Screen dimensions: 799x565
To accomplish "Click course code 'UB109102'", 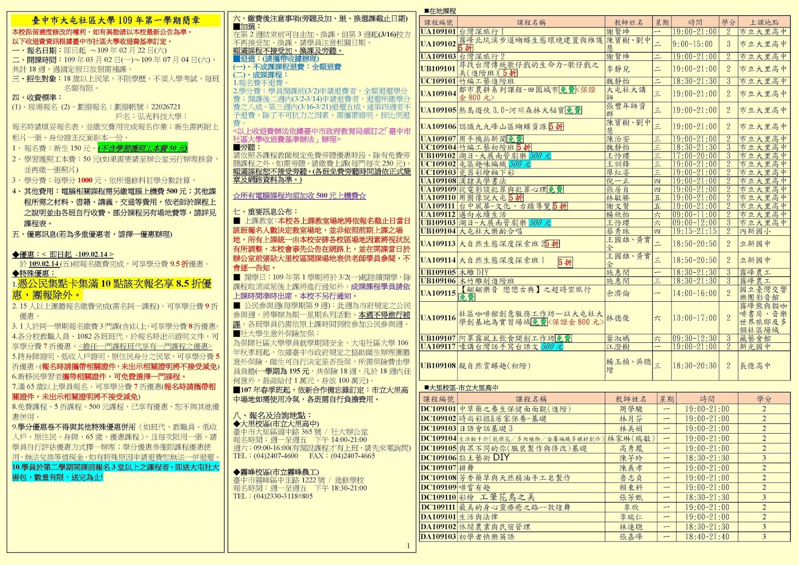I will (438, 156).
